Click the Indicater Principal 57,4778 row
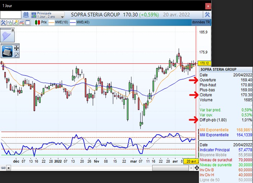The width and height of the screenshot is (253, 183). [226, 150]
